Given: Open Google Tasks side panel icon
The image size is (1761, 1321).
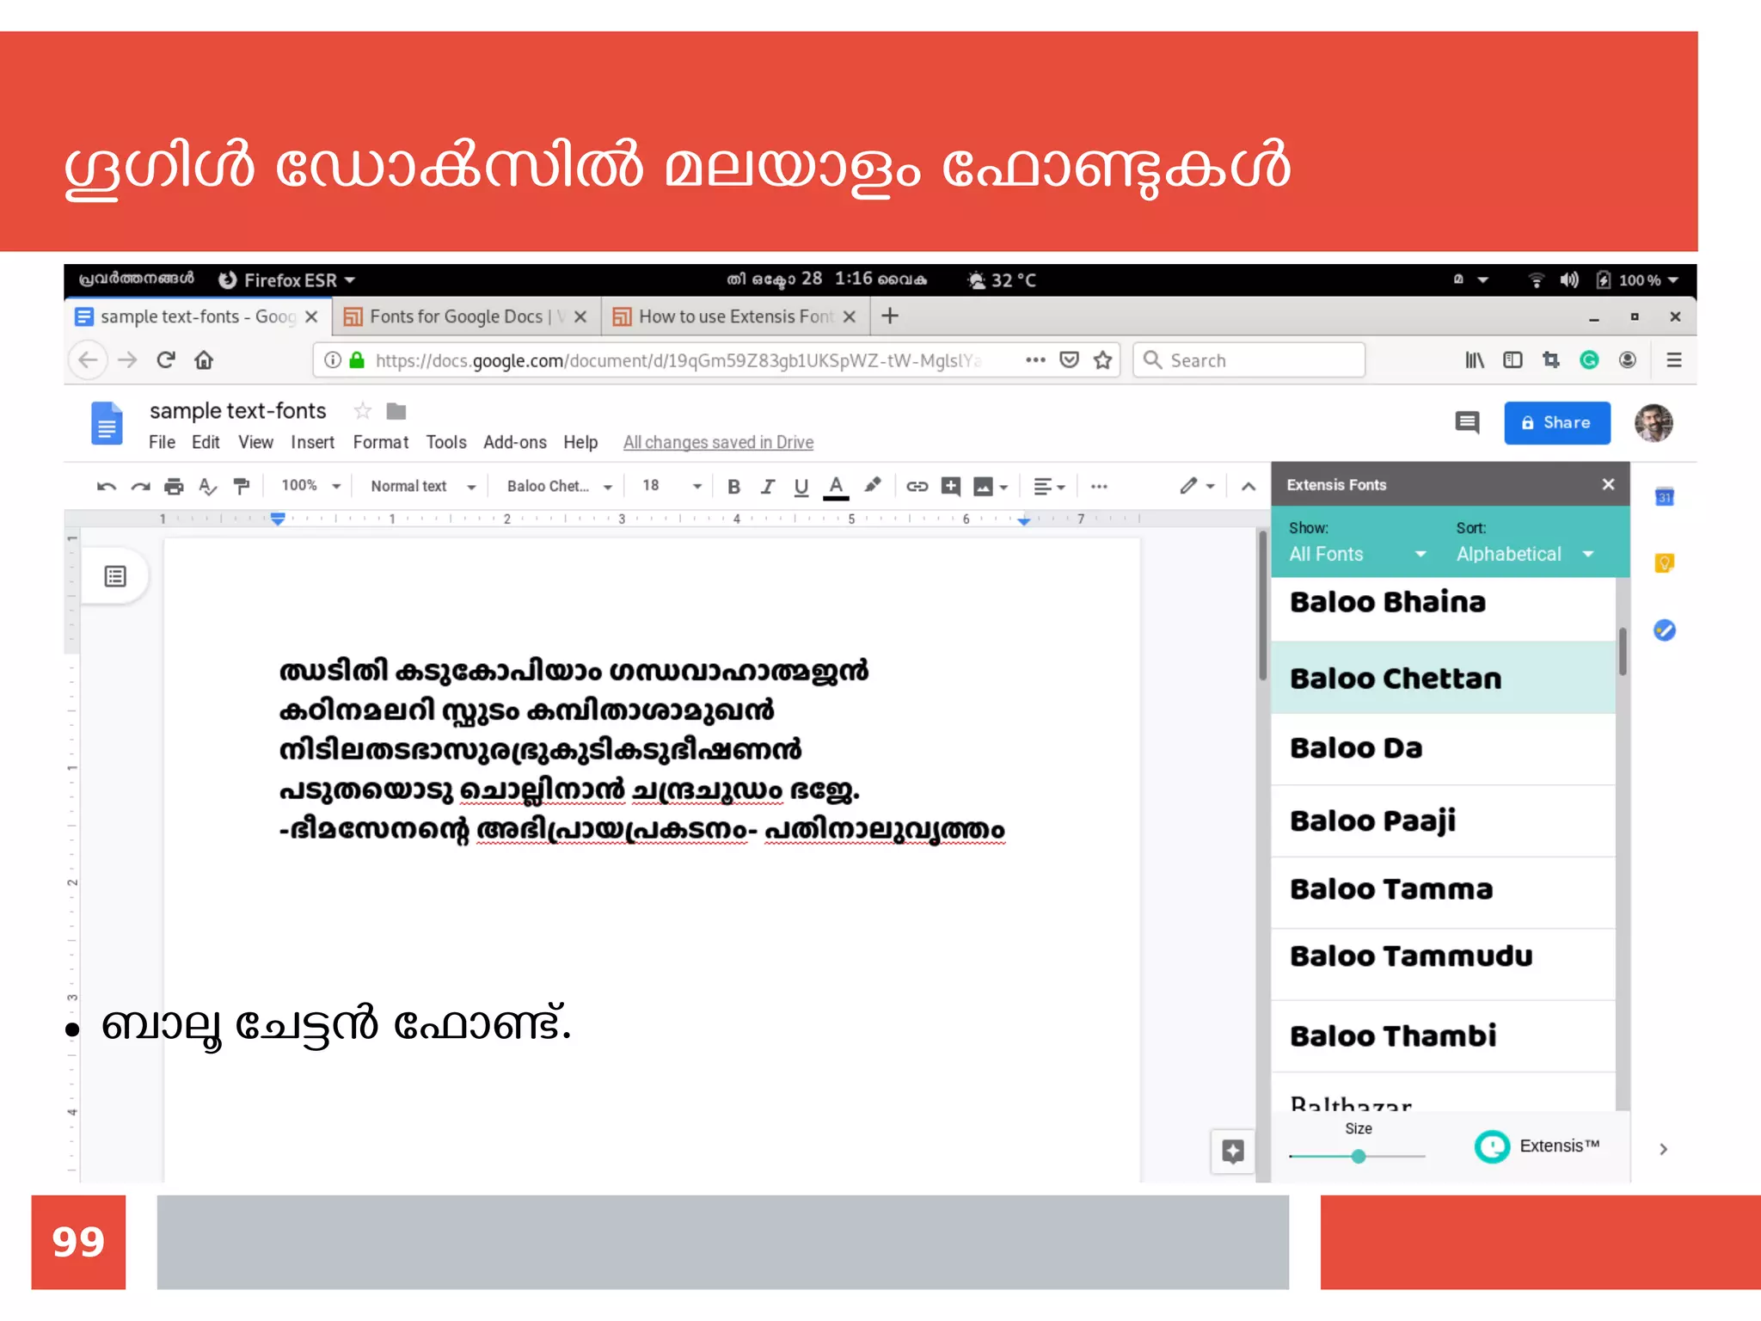Looking at the screenshot, I should [1665, 630].
